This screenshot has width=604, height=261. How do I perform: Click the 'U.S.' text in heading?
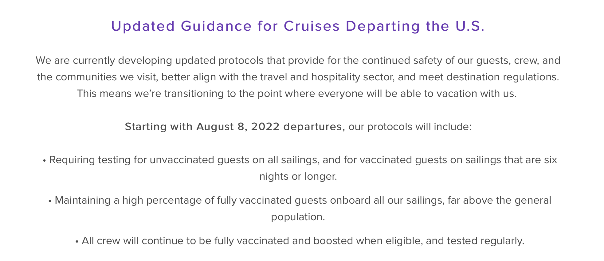[x=469, y=26]
